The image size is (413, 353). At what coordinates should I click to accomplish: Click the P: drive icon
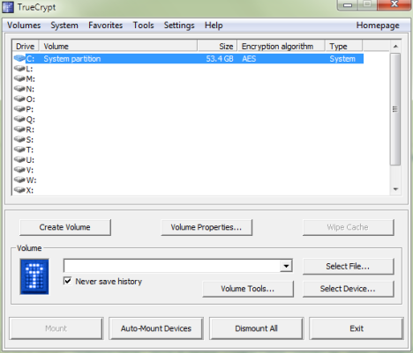19,109
